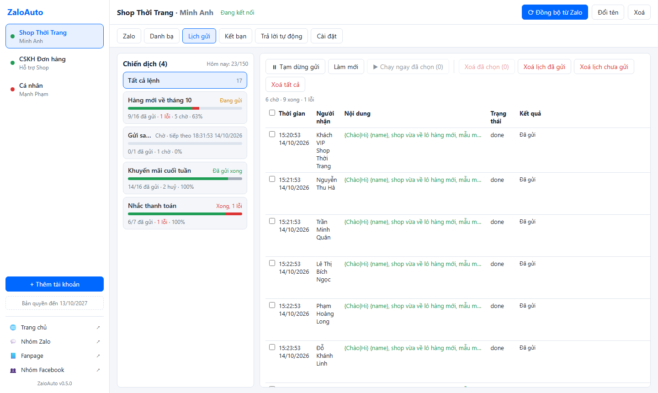
Task: Select the Đỗ Khánh Linh row checkbox
Action: coord(272,347)
